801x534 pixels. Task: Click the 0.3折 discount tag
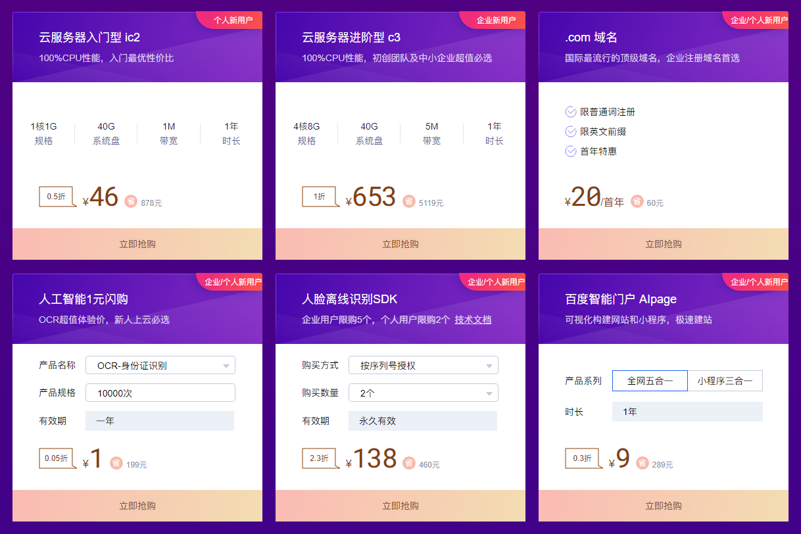click(x=583, y=458)
